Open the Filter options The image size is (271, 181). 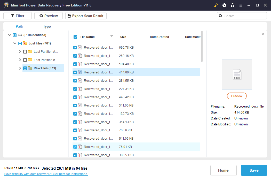(17, 16)
